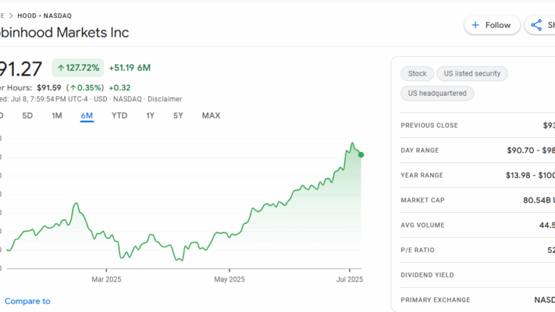Screen dimensions: 555x312
Task: Click the +51.19 6M change text
Action: [x=130, y=67]
